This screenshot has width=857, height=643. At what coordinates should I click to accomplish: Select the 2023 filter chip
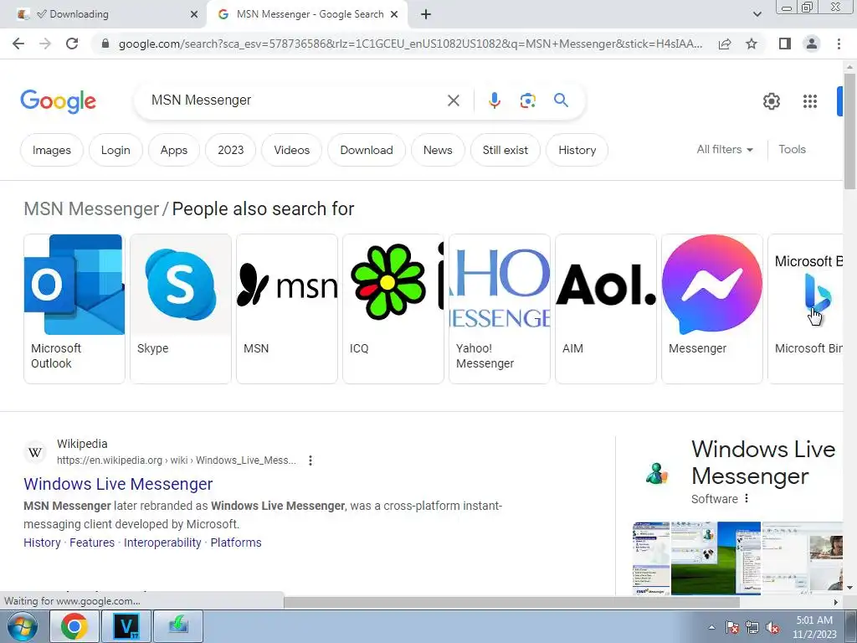pyautogui.click(x=231, y=150)
